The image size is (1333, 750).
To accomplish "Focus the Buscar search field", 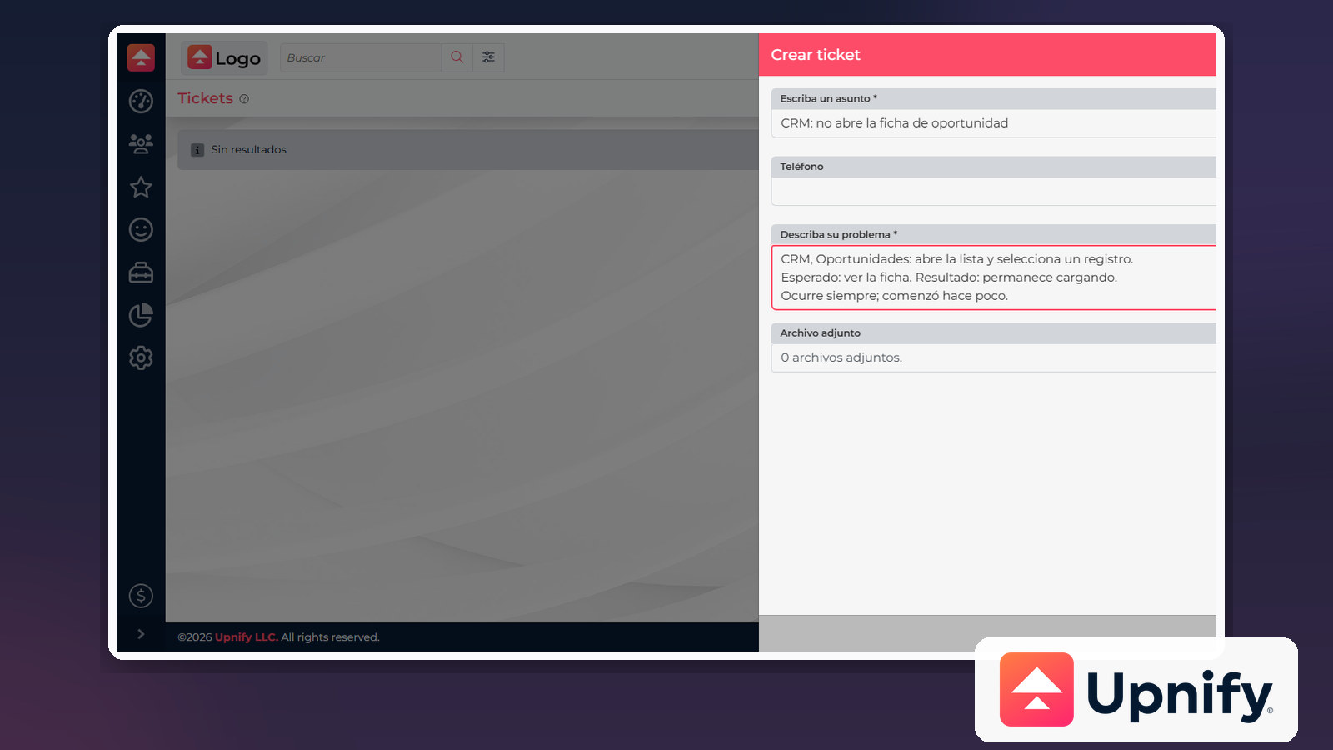I will click(361, 57).
